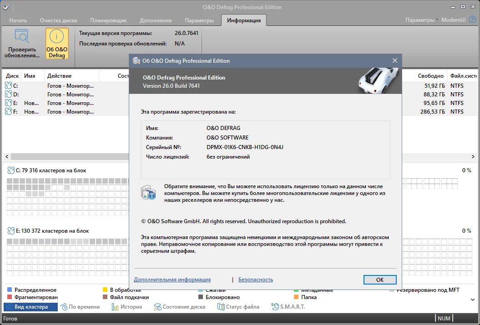
Task: Open the Параметры ribbon tab
Action: pyautogui.click(x=199, y=20)
